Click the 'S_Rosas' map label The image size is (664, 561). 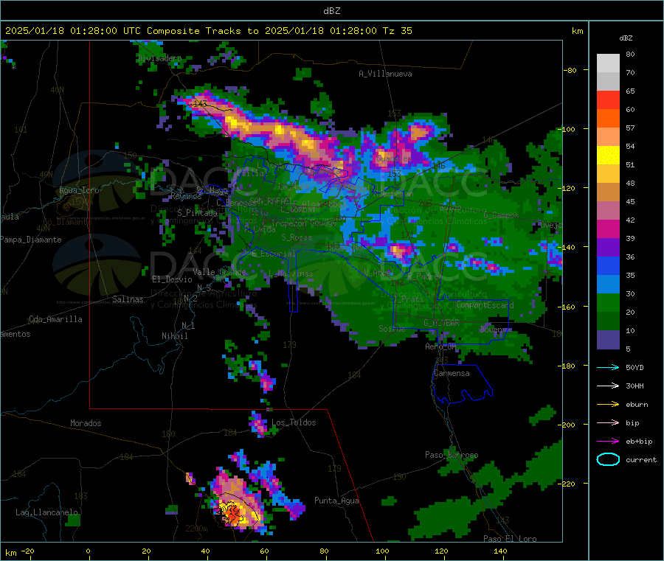297,237
